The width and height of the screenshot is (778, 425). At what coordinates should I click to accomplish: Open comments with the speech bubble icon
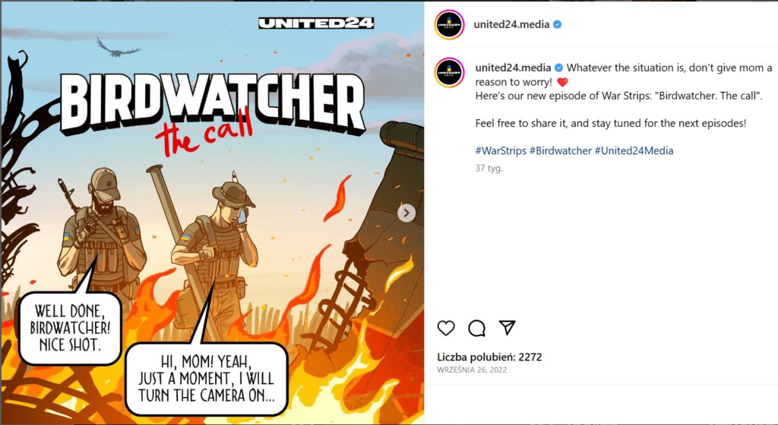(x=477, y=328)
